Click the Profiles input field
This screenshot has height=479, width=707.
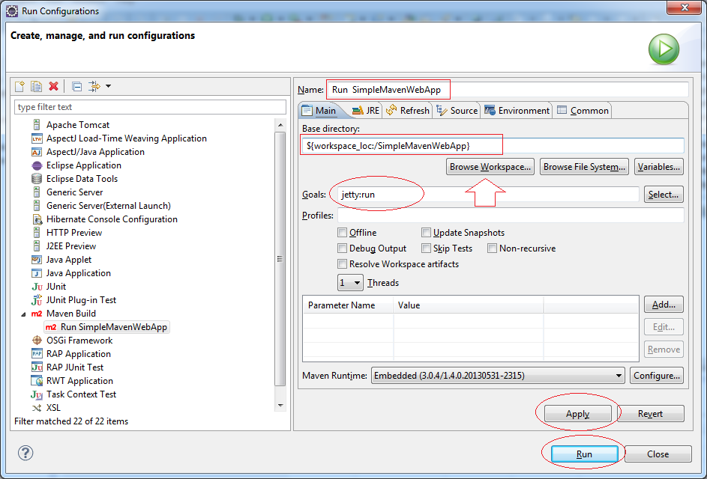(511, 216)
